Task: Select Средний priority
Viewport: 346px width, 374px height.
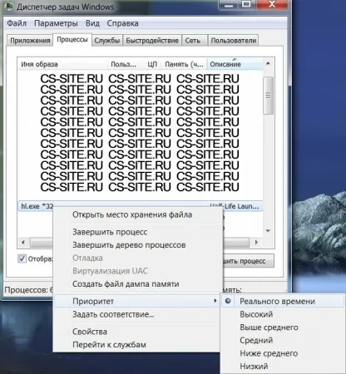Action: point(283,340)
